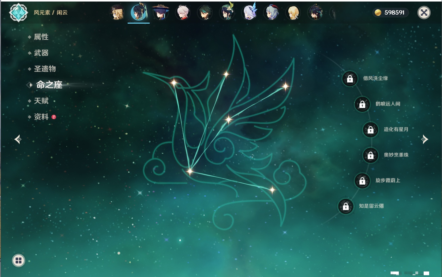The image size is (442, 277).
Task: Open the locked constellation 借风洗尘缘
Action: [x=350, y=79]
